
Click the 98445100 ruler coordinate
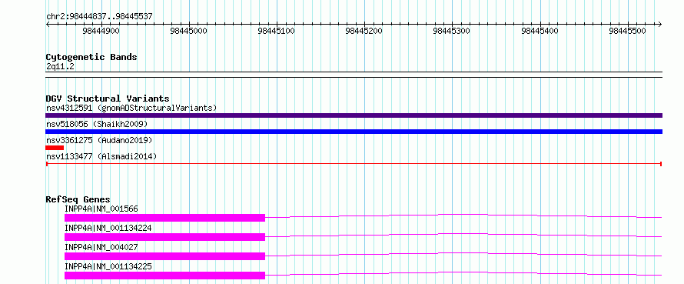pyautogui.click(x=276, y=31)
